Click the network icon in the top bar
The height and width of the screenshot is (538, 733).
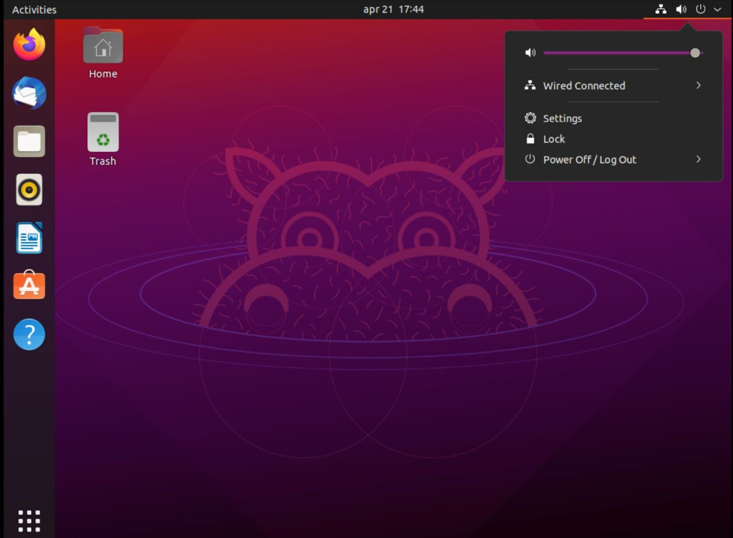(x=661, y=9)
